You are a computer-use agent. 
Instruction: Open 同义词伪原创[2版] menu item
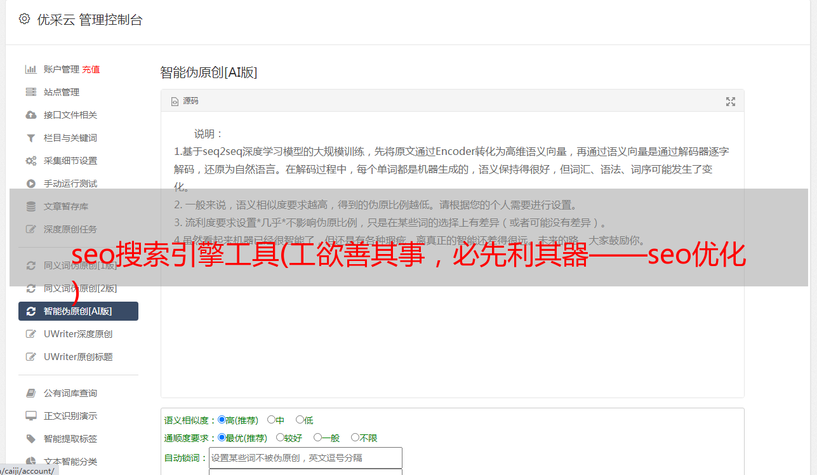(x=80, y=288)
